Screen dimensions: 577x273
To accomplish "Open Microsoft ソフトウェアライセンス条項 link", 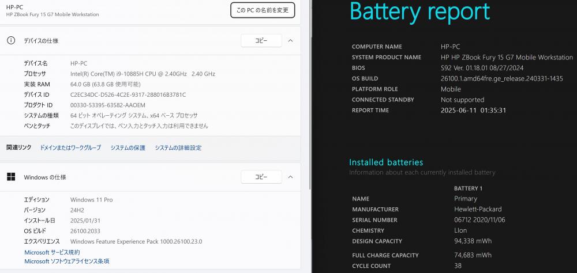I will click(66, 261).
